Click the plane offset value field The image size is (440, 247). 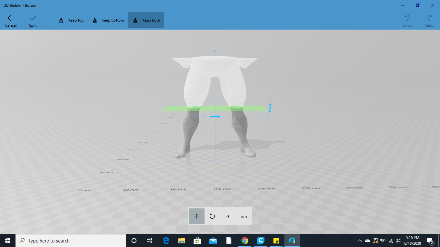227,216
